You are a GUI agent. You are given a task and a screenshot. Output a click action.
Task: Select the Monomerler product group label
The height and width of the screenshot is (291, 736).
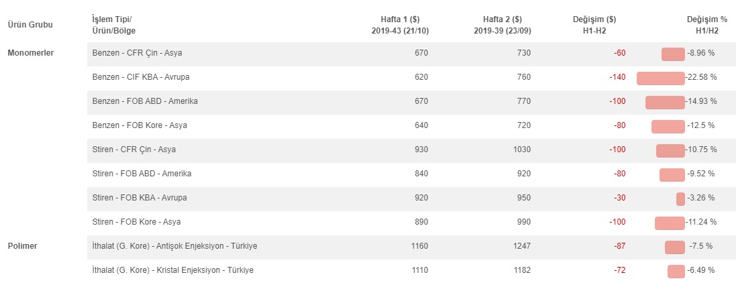pos(30,52)
